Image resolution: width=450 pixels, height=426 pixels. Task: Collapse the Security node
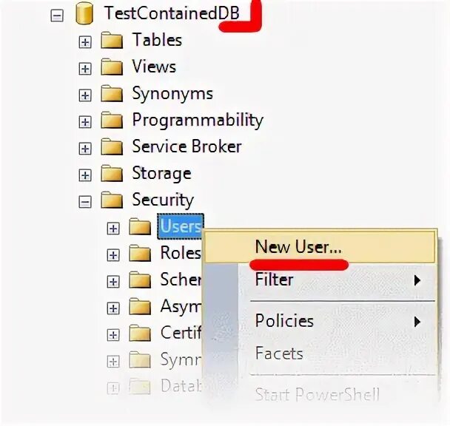click(x=85, y=202)
